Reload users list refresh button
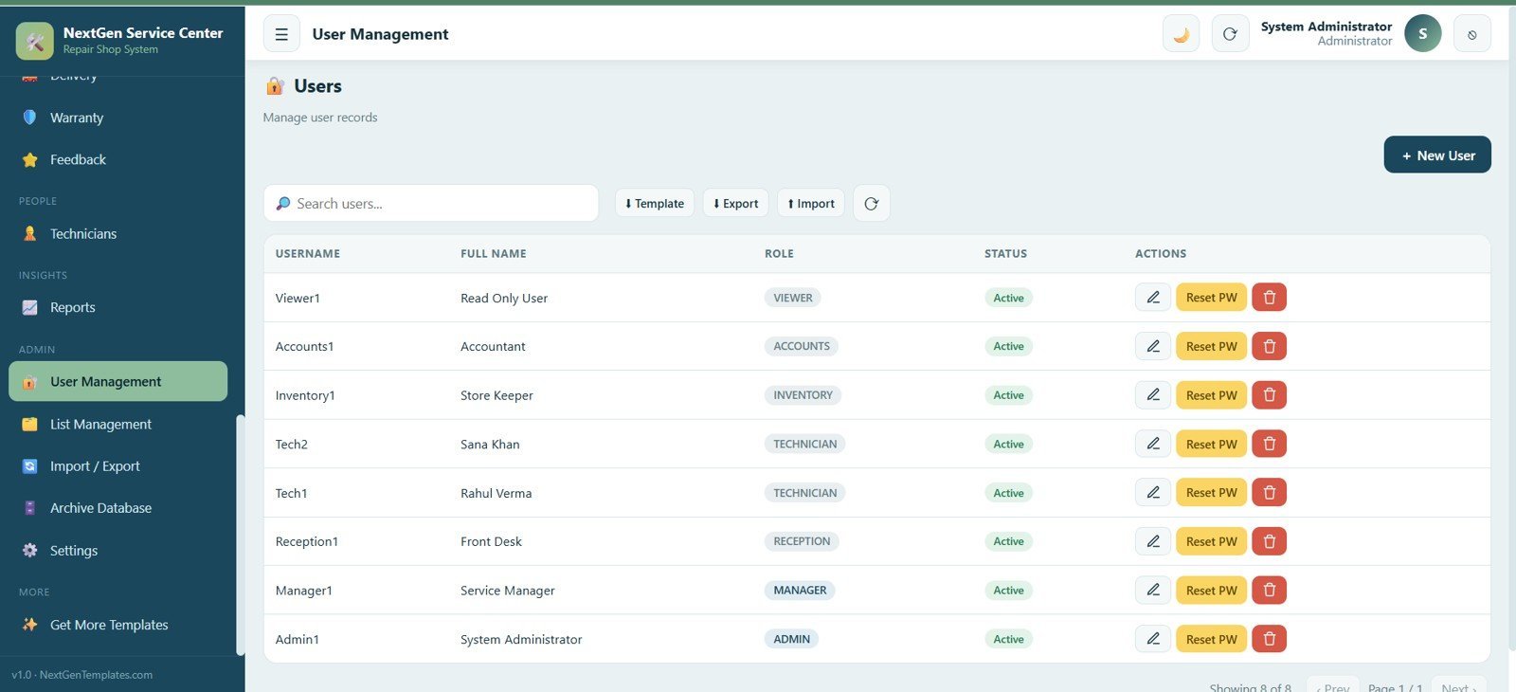 click(871, 203)
